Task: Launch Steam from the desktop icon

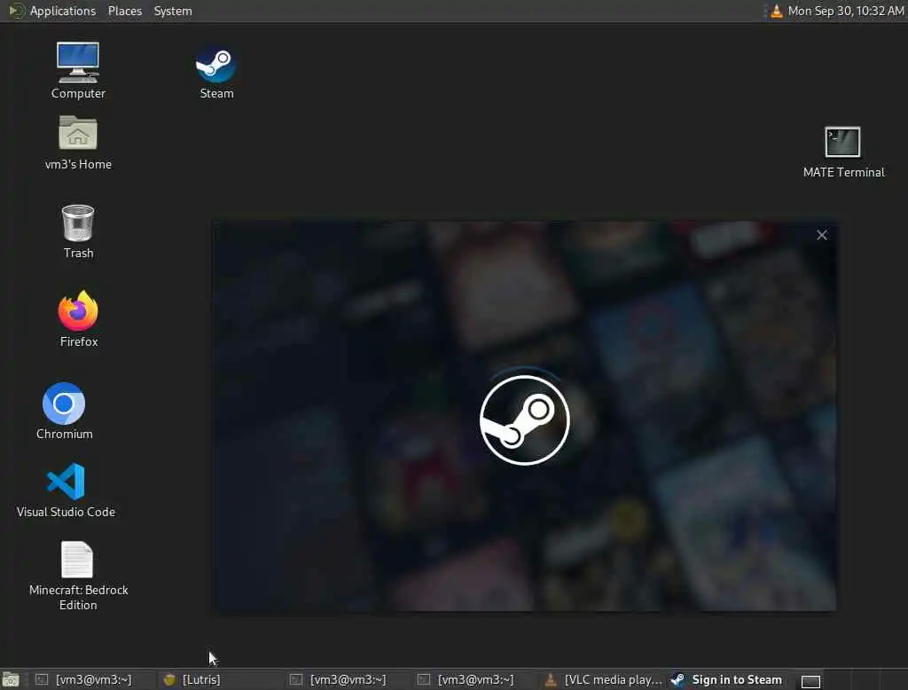Action: coord(216,72)
